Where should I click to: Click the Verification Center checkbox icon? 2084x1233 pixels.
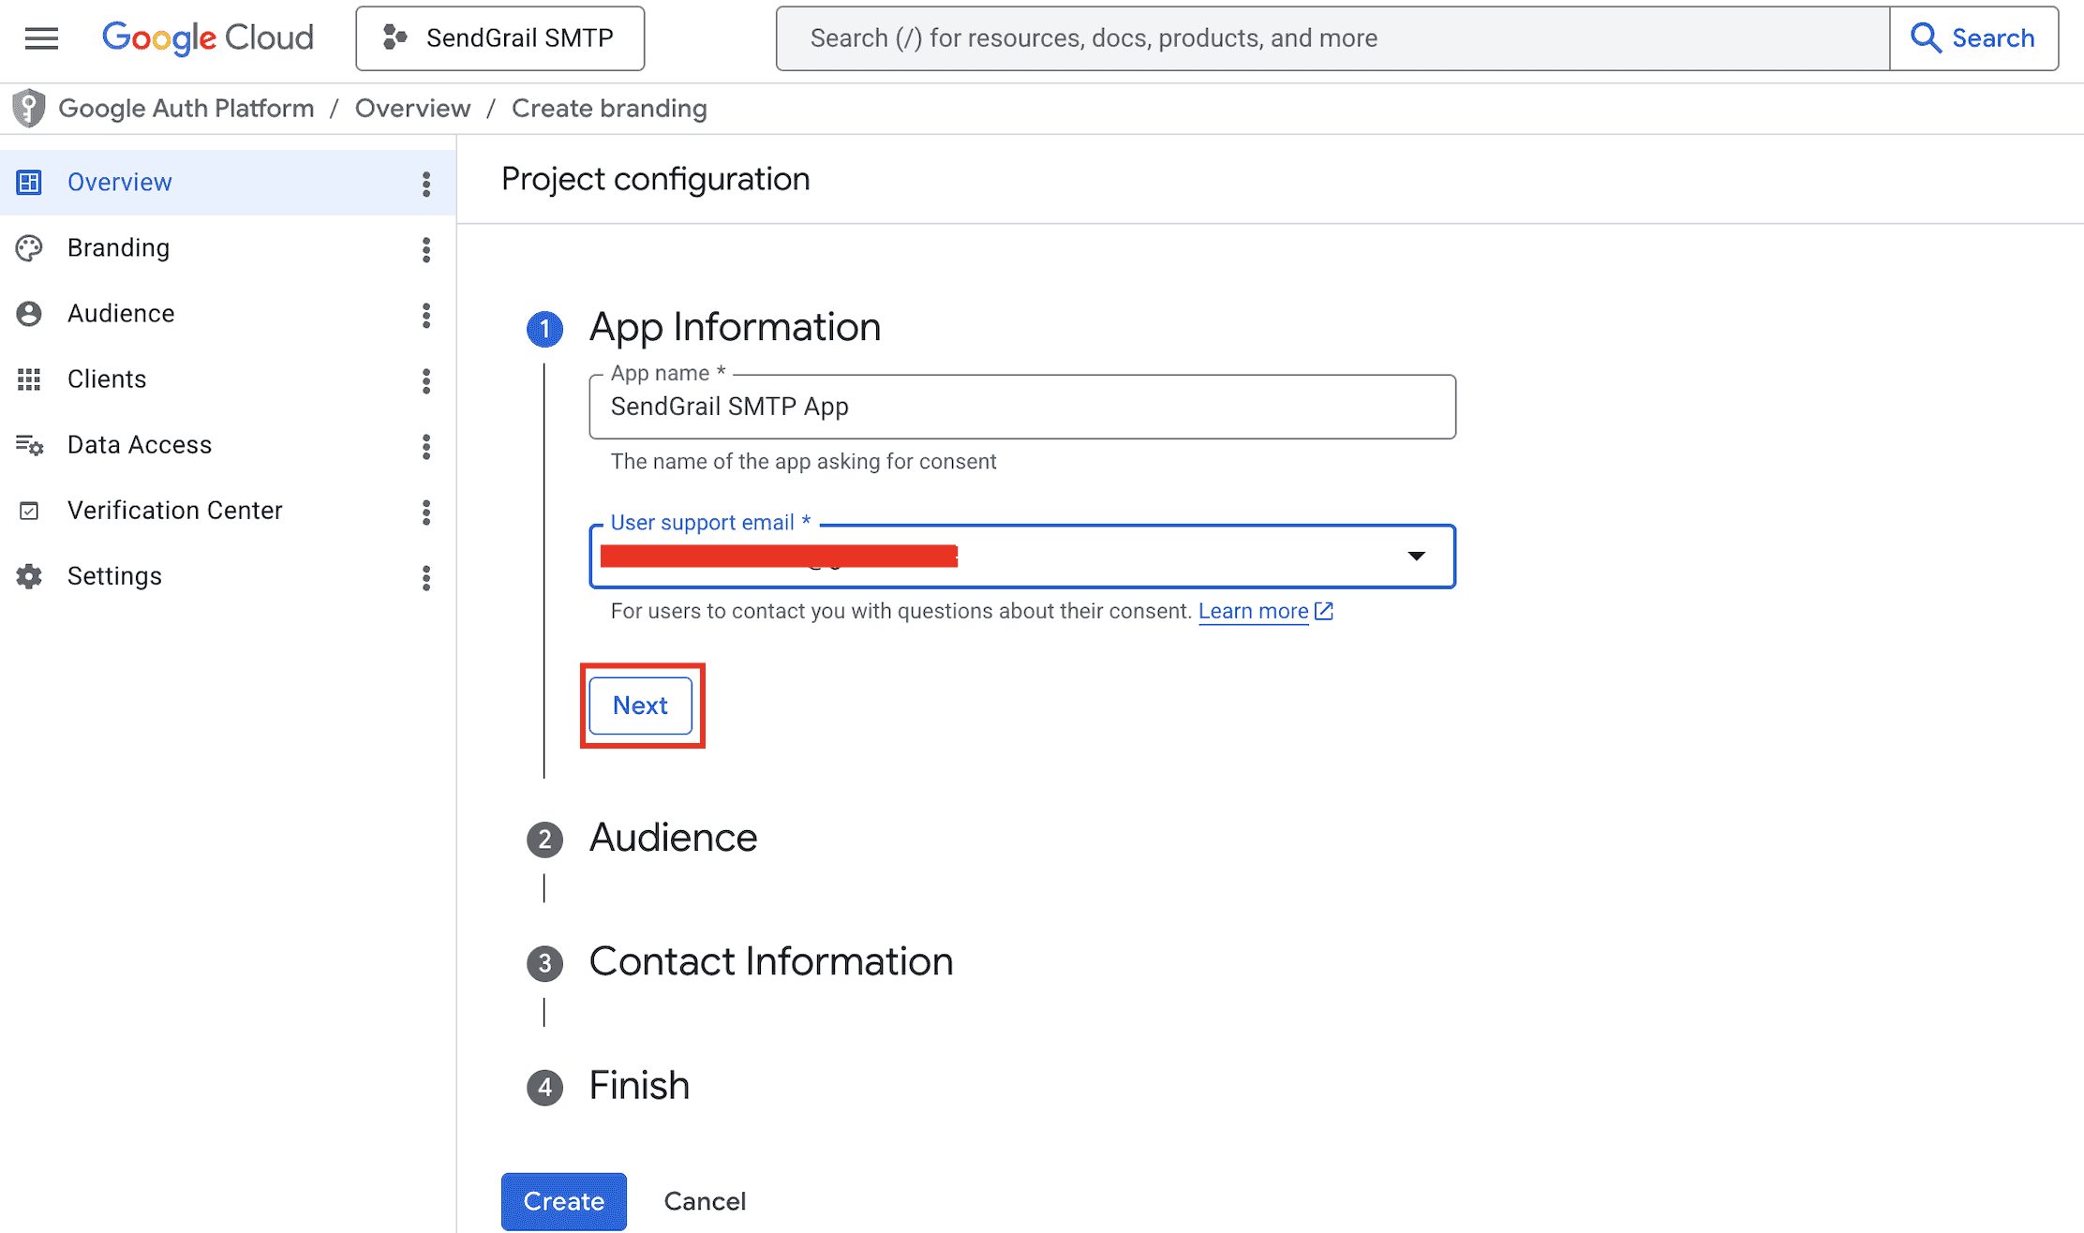point(29,511)
